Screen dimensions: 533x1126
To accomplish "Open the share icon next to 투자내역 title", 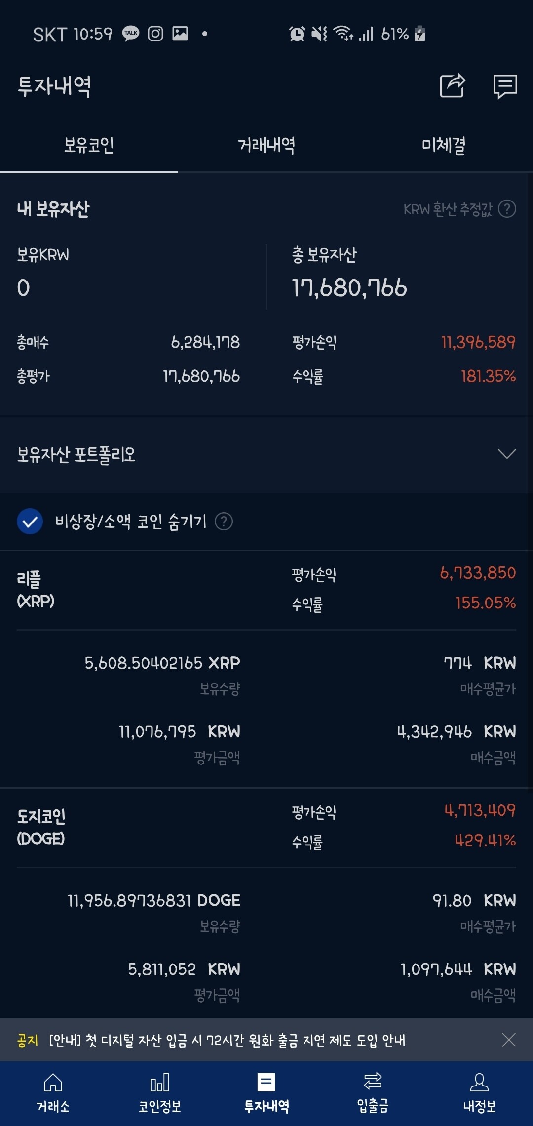I will pos(452,85).
